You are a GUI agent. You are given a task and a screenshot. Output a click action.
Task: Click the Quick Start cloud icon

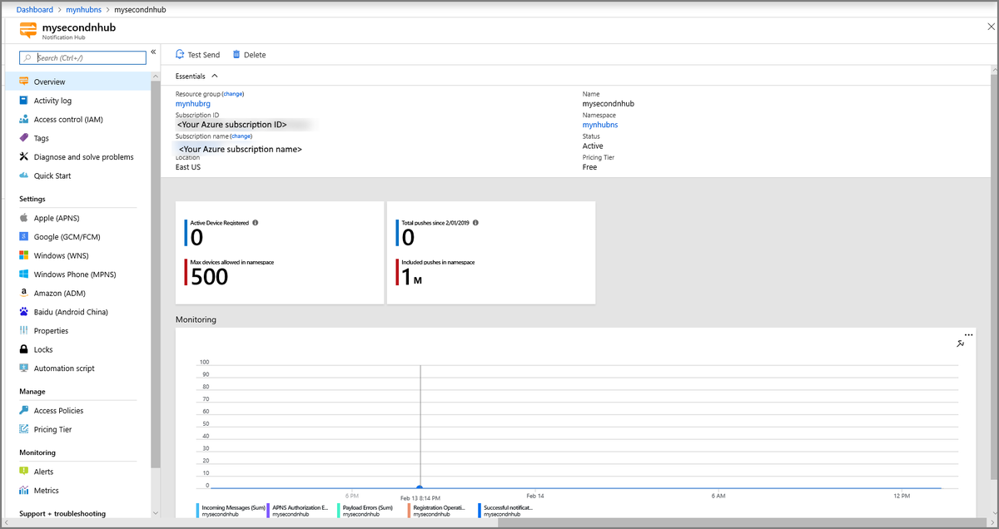(24, 176)
